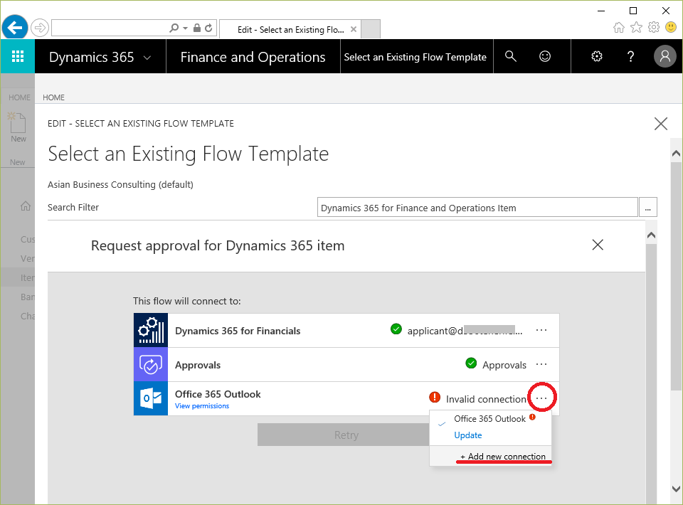This screenshot has height=505, width=683.
Task: Open the user account avatar
Action: pos(665,56)
